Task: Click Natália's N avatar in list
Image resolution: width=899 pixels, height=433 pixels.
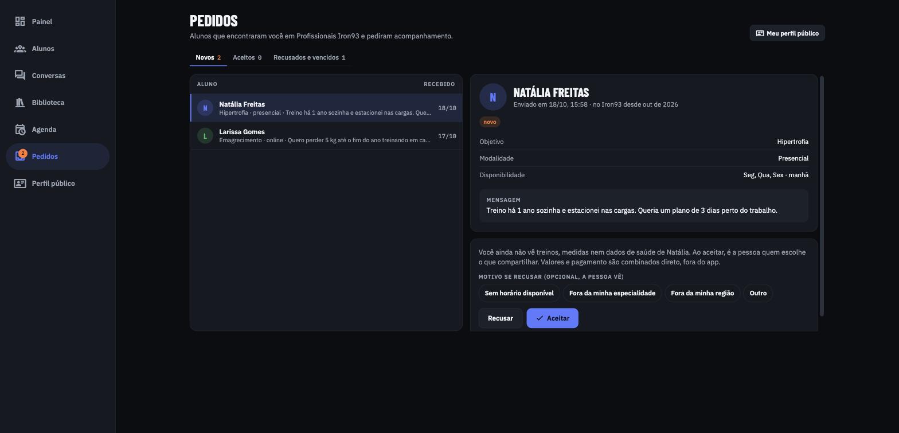Action: 205,108
